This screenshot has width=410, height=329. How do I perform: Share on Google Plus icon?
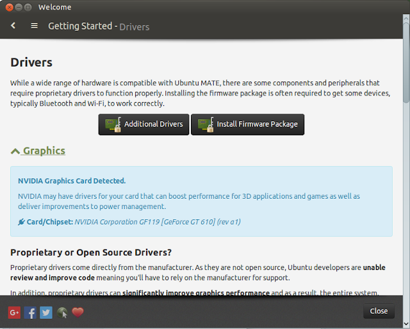click(x=14, y=312)
